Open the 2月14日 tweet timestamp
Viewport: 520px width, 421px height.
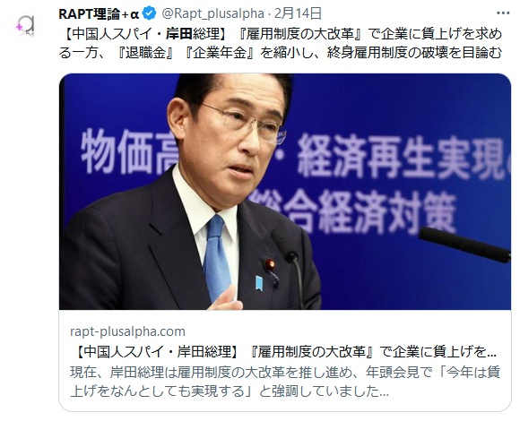pyautogui.click(x=299, y=13)
